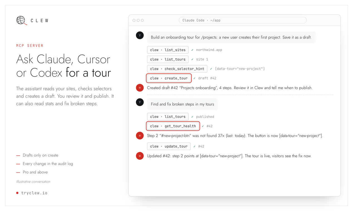Open the clew · list_sites tool call

pyautogui.click(x=168, y=50)
